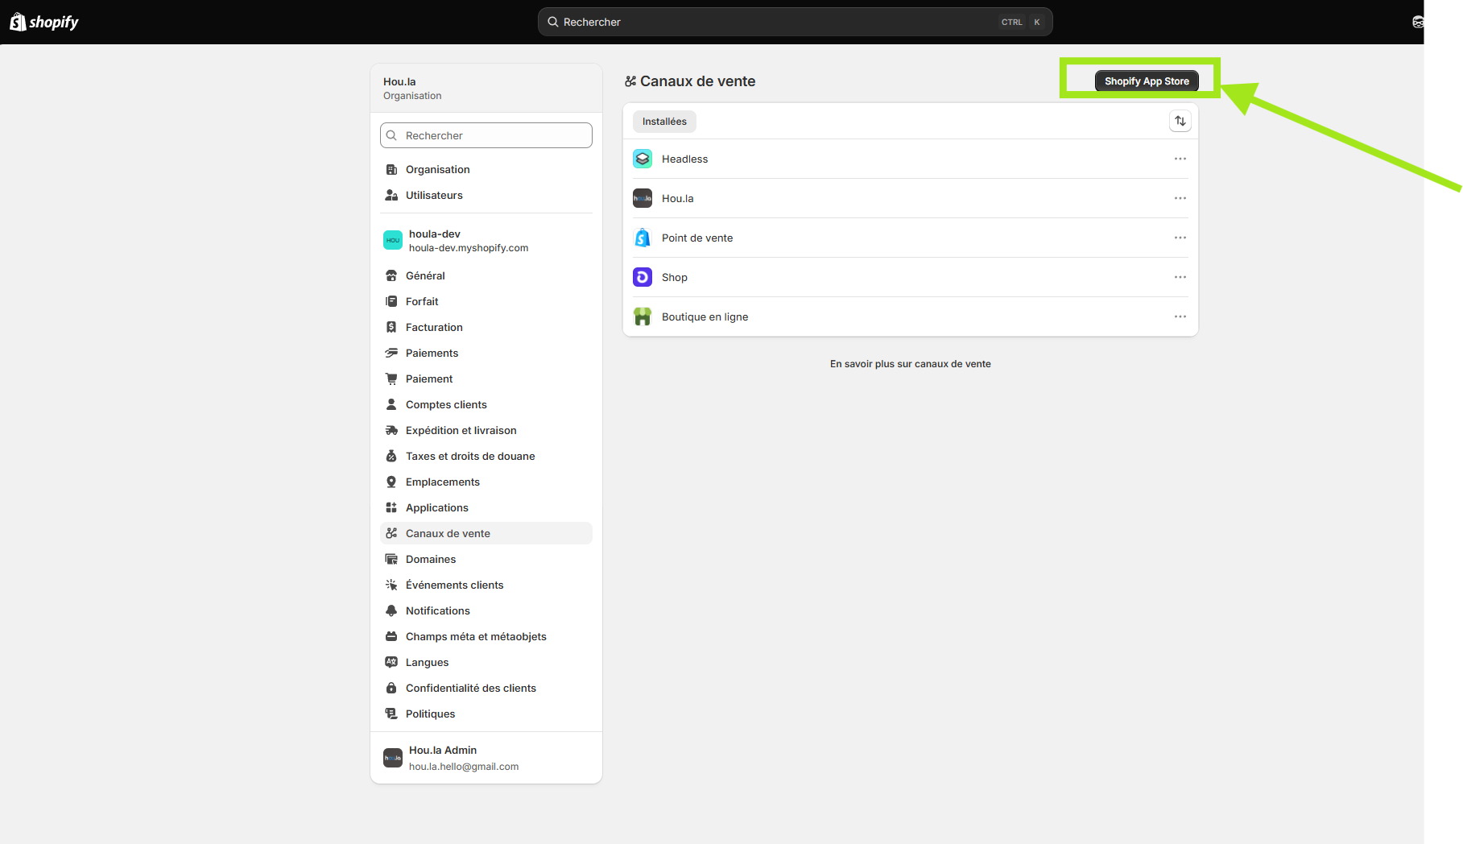The image size is (1463, 844).
Task: Click the Organisation building icon in sidebar
Action: coord(391,169)
